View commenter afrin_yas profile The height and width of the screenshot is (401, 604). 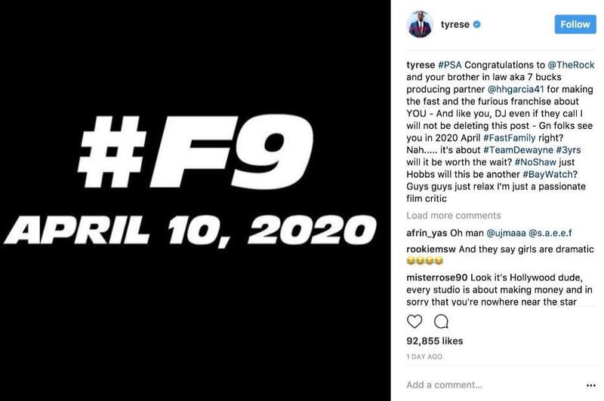[429, 233]
